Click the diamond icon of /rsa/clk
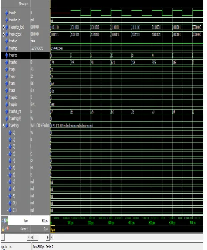This screenshot has width=207, height=250. (x=7, y=13)
